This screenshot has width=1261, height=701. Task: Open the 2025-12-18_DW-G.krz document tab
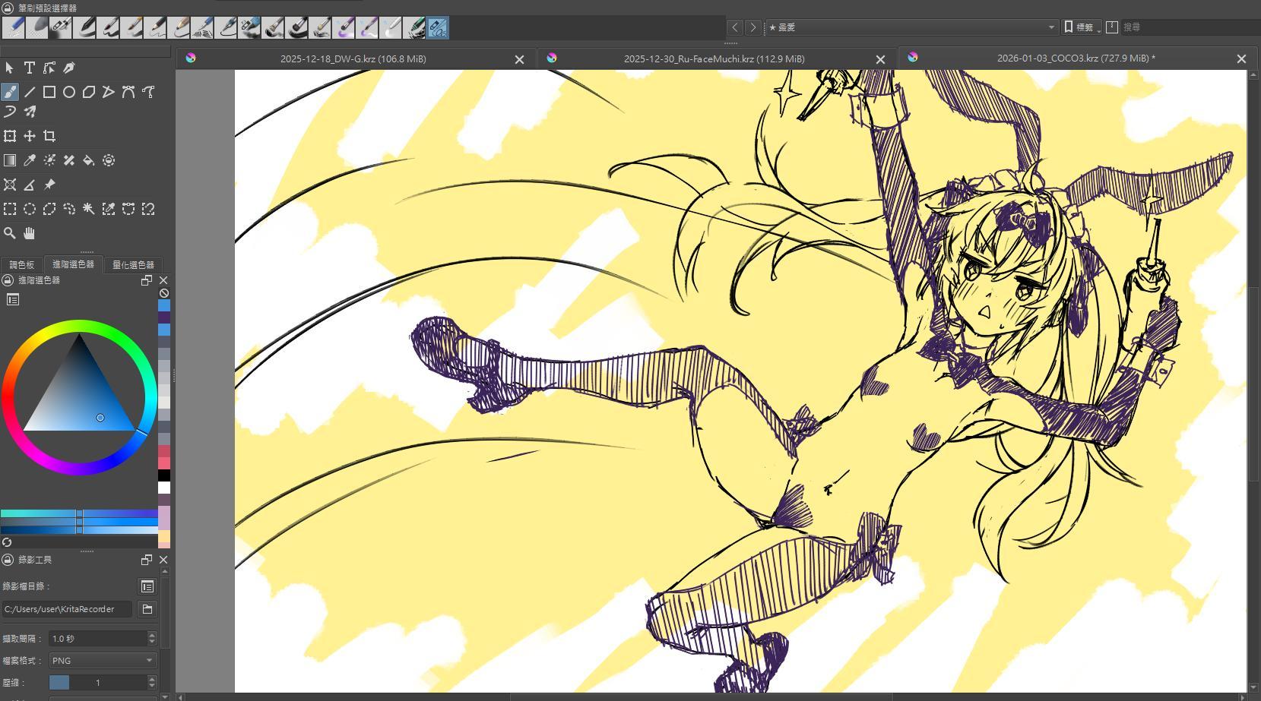[x=353, y=58]
